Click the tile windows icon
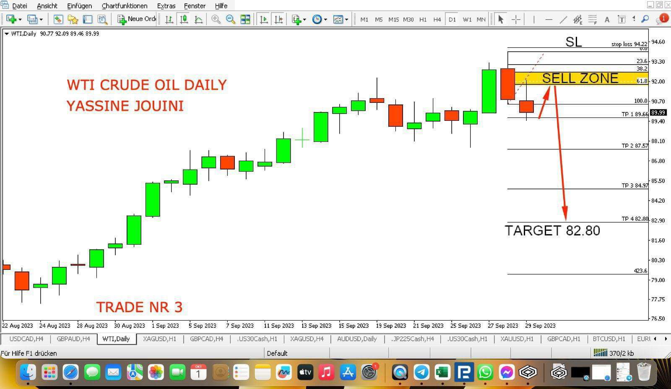Screen dimensions: 671x389 (245, 19)
